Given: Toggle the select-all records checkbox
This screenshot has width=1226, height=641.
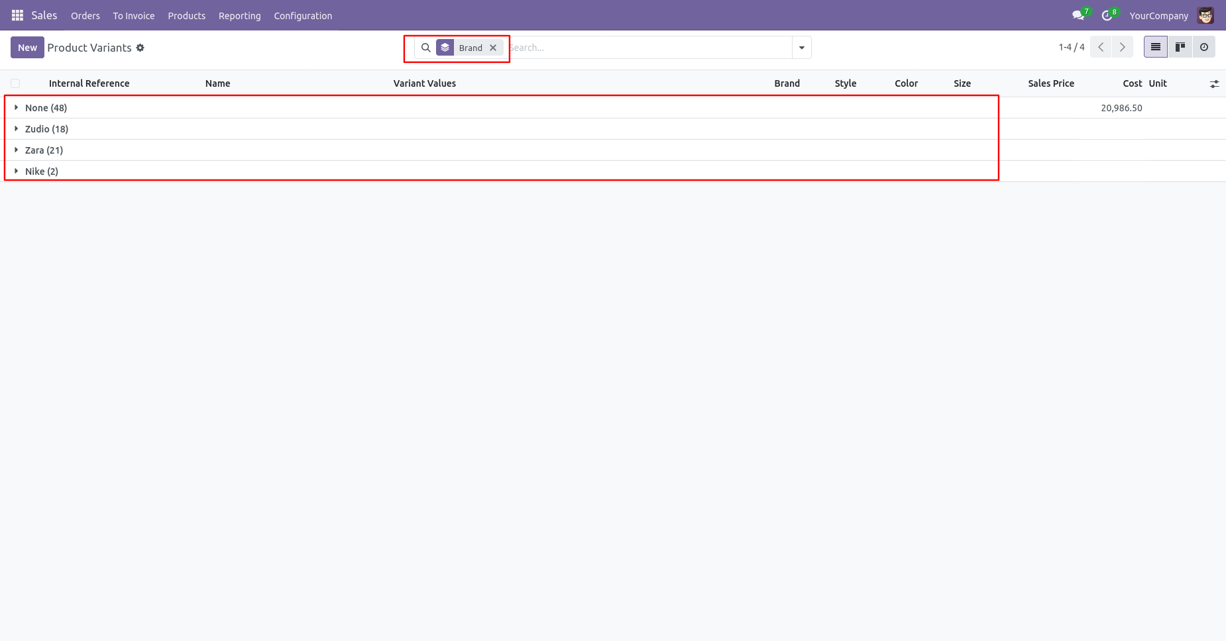Looking at the screenshot, I should 15,83.
